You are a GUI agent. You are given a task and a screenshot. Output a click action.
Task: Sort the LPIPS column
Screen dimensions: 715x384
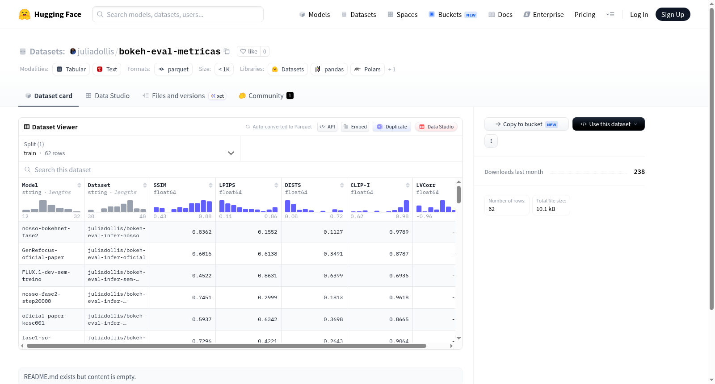276,185
